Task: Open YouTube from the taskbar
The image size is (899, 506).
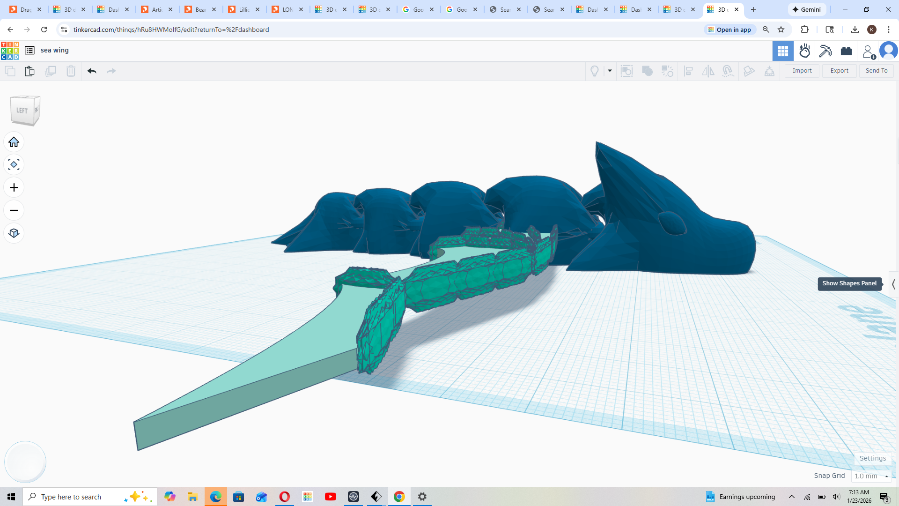Action: (331, 497)
